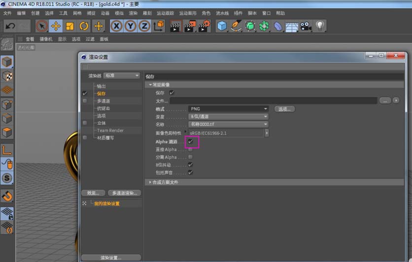Open the 渲染 menu in the menu bar
412x262 pixels.
pos(133,13)
